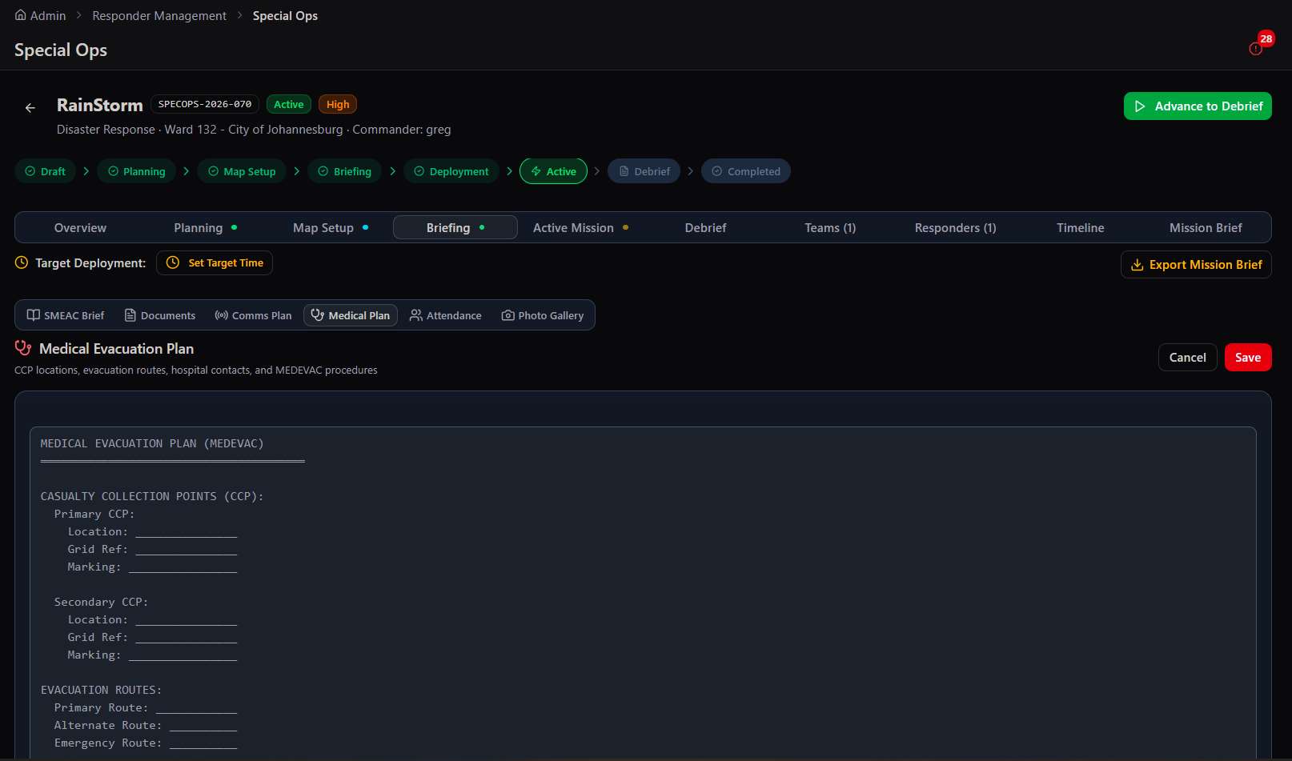Go back using the left arrow icon
The height and width of the screenshot is (761, 1292).
point(30,107)
